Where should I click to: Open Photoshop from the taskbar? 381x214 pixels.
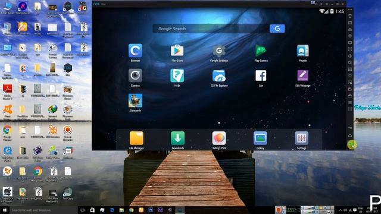151,210
